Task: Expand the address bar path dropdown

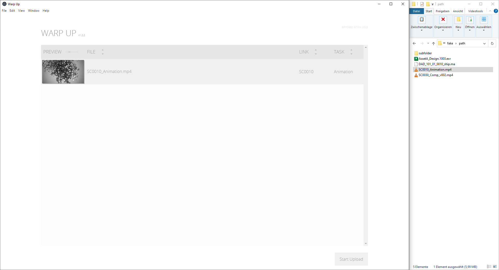Action: click(484, 44)
